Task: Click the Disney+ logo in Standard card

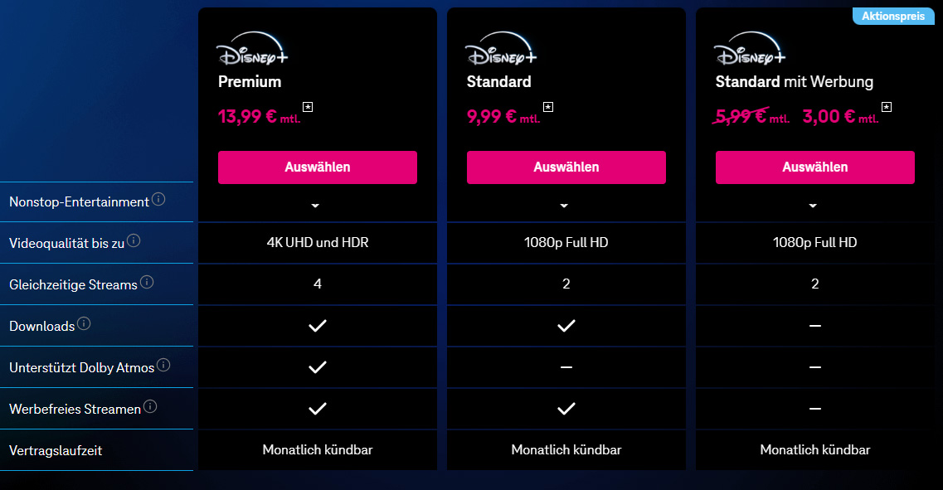Action: coord(501,49)
